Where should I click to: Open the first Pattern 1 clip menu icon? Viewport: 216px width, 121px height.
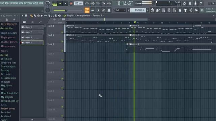click(x=67, y=26)
